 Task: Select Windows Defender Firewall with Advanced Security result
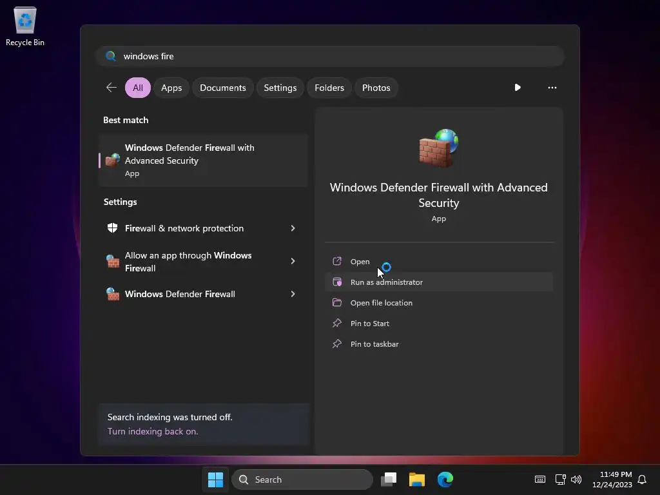point(204,160)
